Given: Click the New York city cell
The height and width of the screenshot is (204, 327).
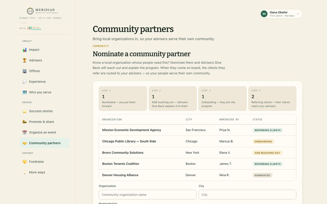Looking at the screenshot, I should [x=192, y=153].
